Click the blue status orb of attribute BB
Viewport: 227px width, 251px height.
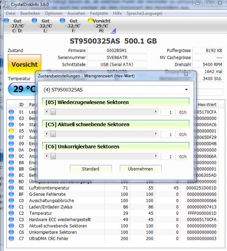[x=11, y=169]
